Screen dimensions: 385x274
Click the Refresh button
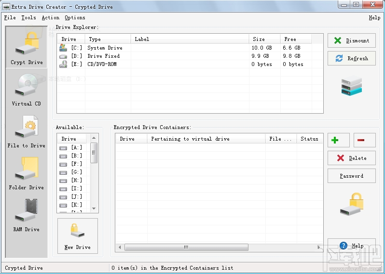tap(352, 58)
